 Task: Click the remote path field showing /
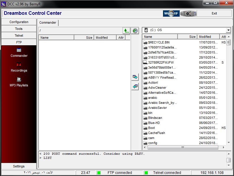tap(80, 30)
